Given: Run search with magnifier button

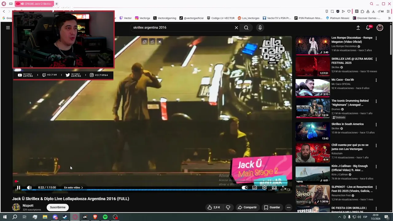Looking at the screenshot, I should [x=246, y=28].
